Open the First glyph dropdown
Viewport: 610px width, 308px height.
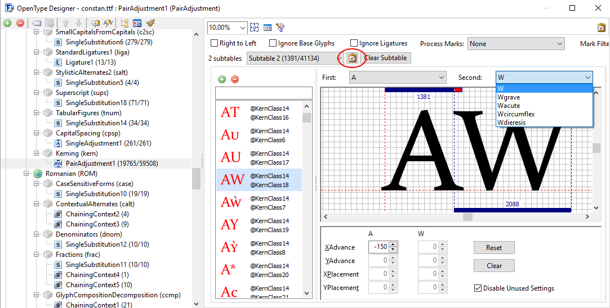pyautogui.click(x=398, y=78)
